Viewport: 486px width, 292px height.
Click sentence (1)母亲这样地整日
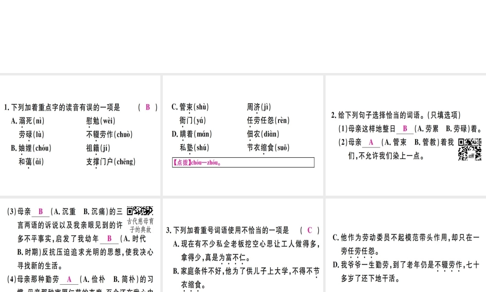[410, 129]
